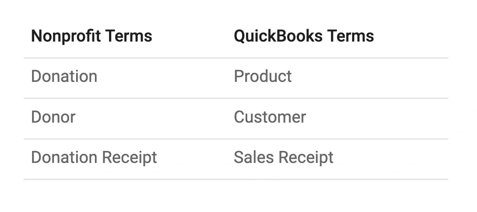Screen dimensions: 477x212
Task: Click the Nonprofit Terms column header
Action: [x=92, y=36]
